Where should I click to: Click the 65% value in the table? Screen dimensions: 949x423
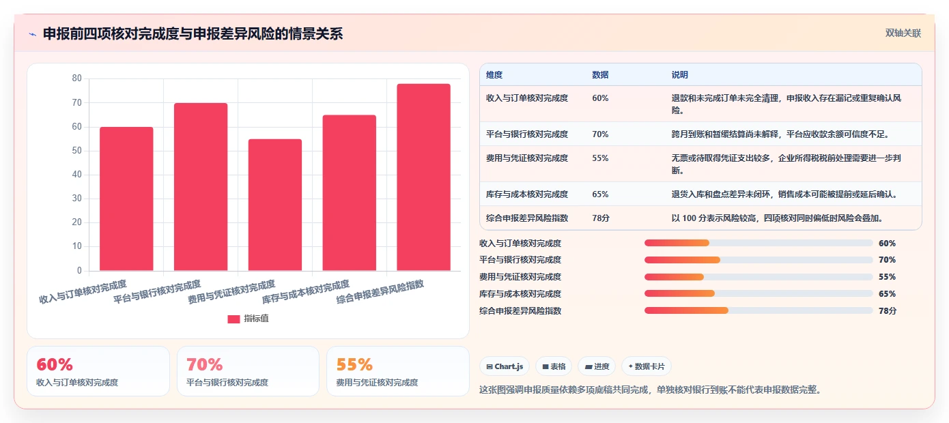coord(600,194)
